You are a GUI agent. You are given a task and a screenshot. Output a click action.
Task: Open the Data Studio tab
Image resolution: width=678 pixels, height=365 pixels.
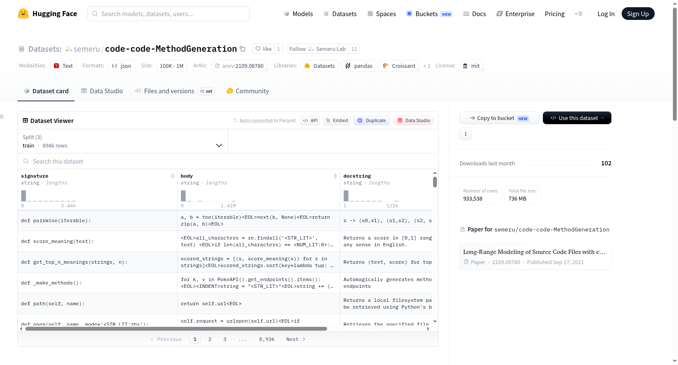(102, 91)
